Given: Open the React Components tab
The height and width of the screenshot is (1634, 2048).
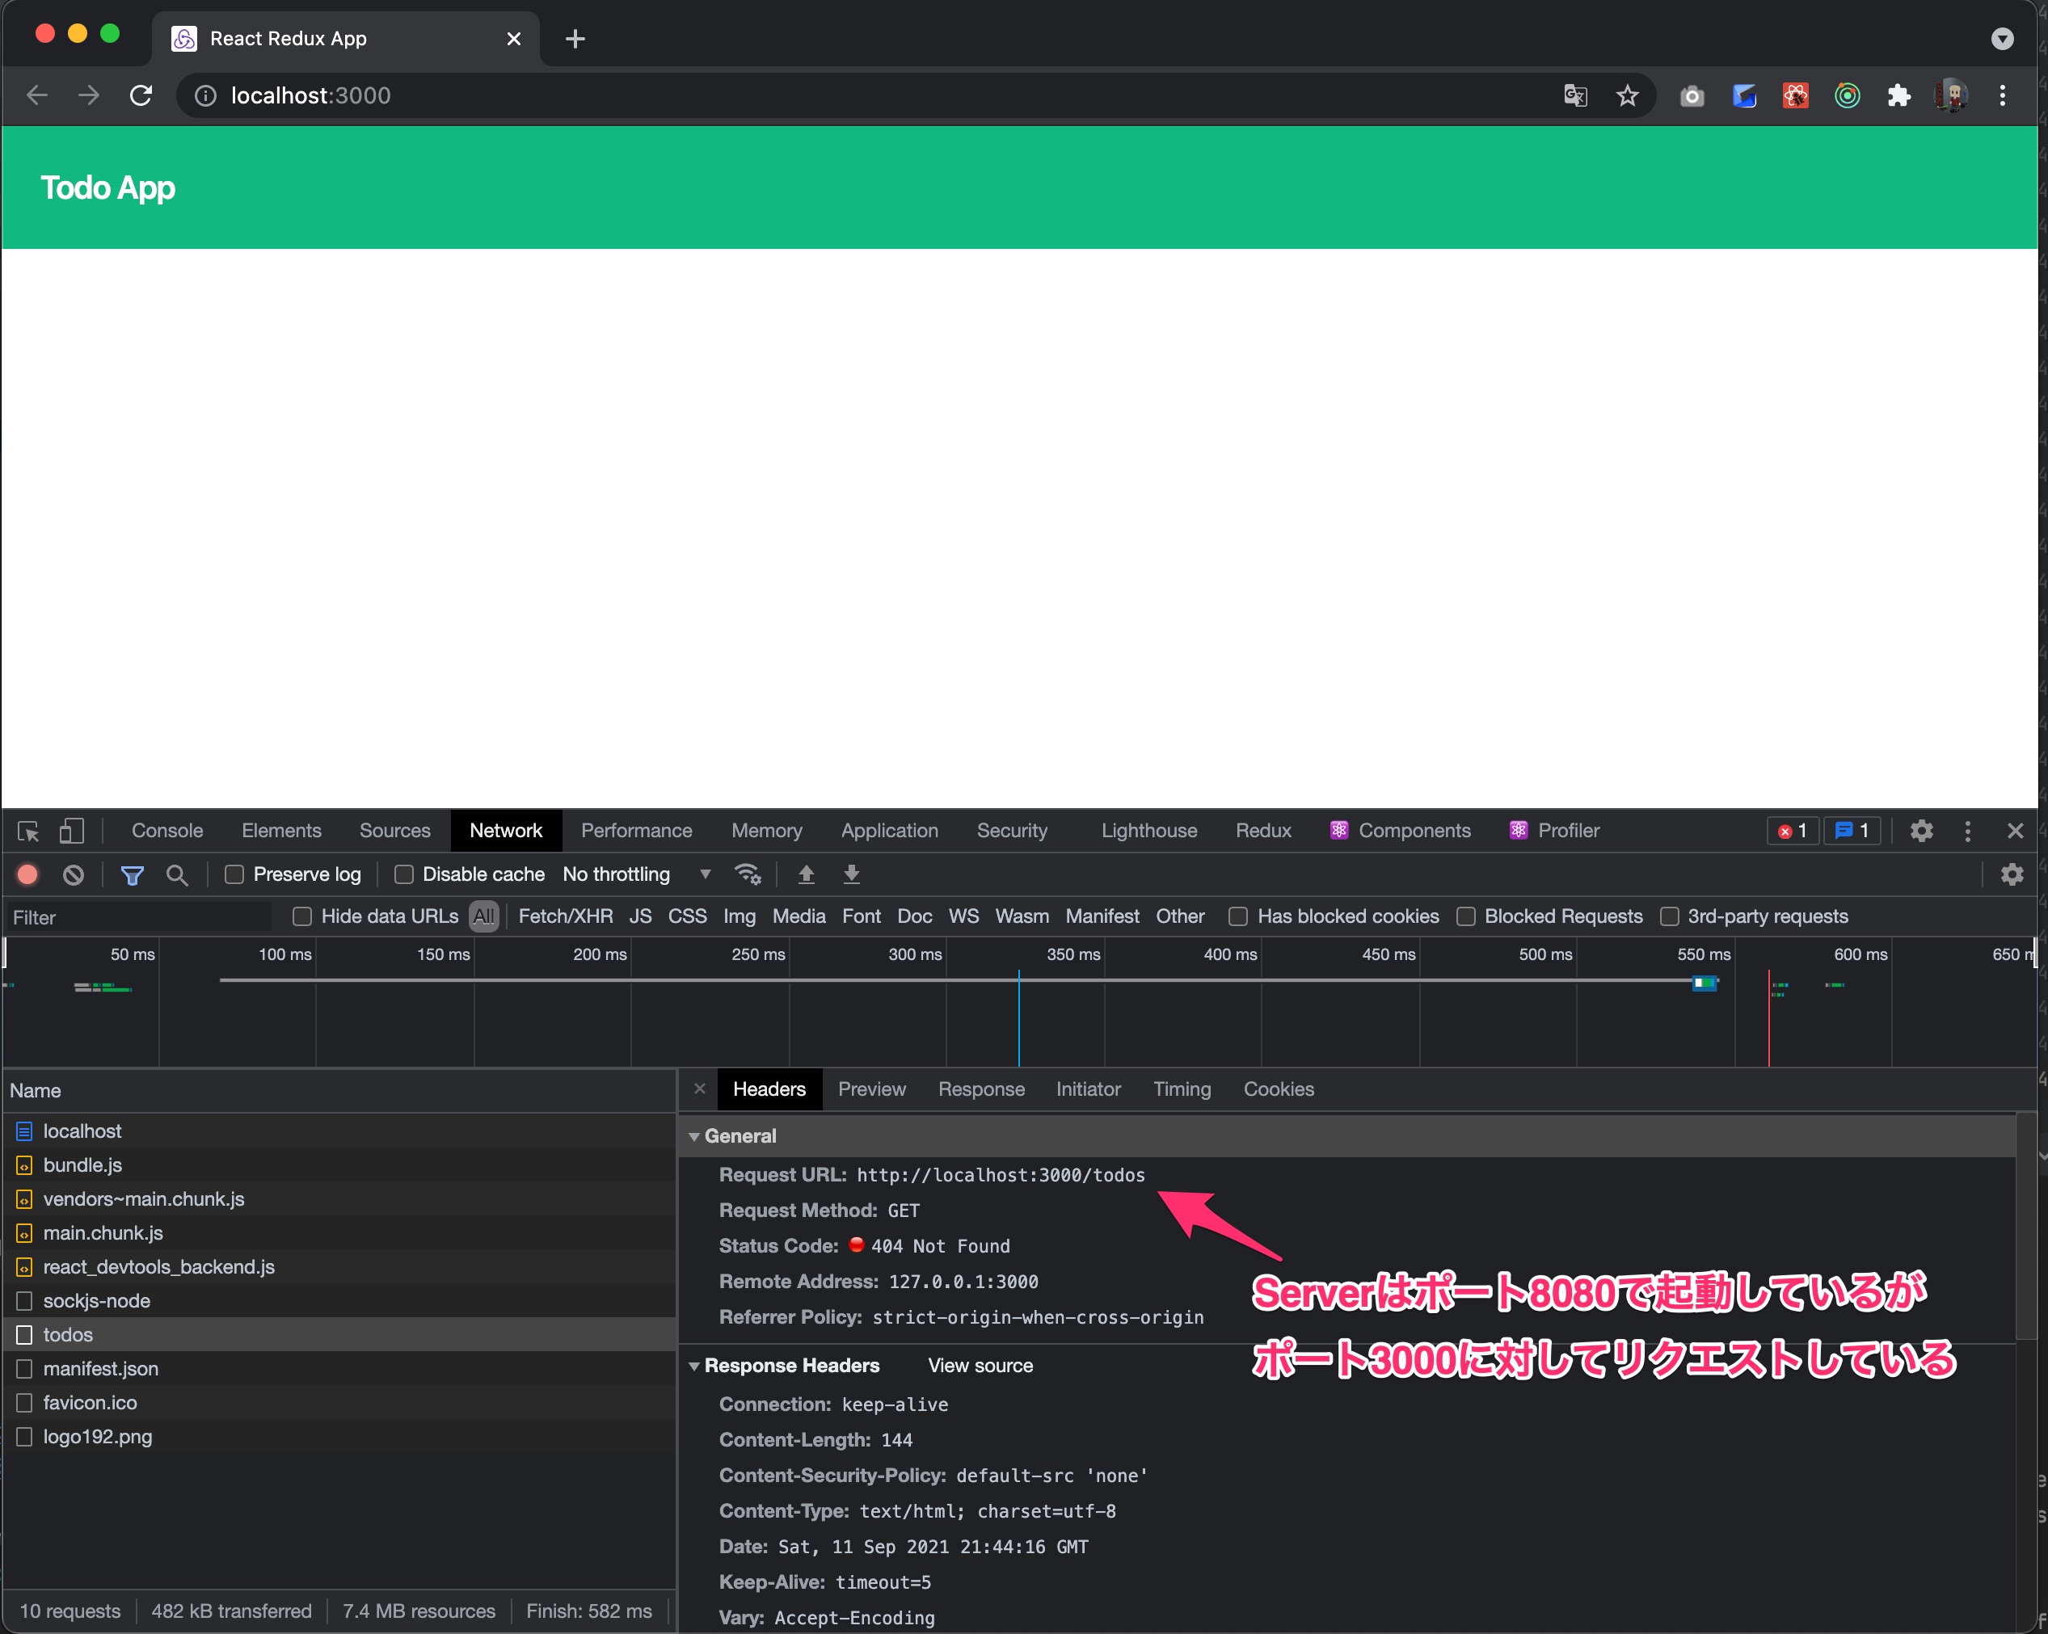Looking at the screenshot, I should click(1400, 830).
